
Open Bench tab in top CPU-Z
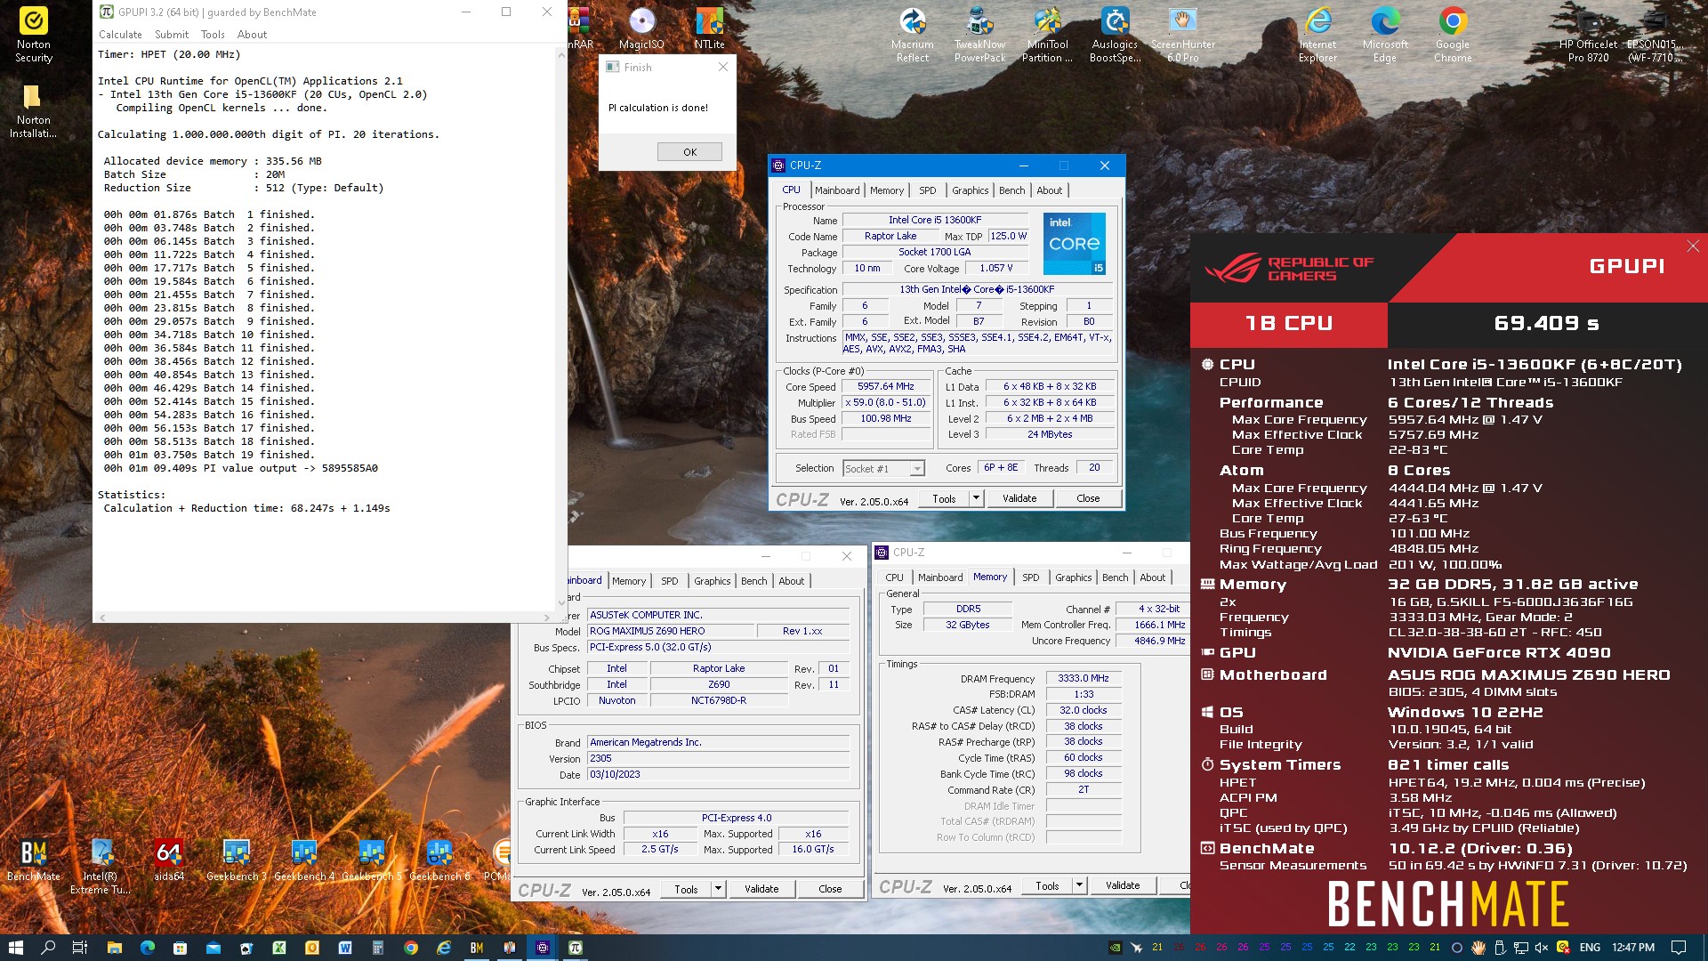pos(1011,190)
